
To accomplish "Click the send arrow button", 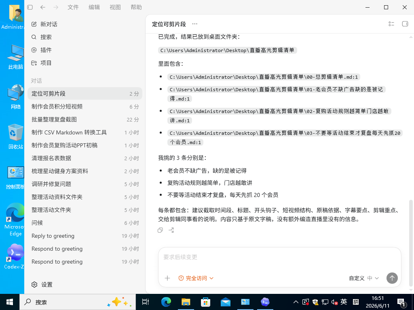I will (x=392, y=278).
